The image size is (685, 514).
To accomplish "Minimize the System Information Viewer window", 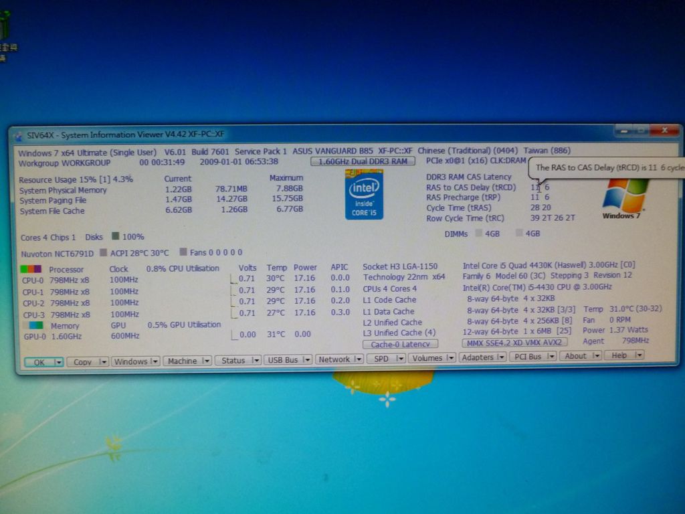I will click(624, 131).
